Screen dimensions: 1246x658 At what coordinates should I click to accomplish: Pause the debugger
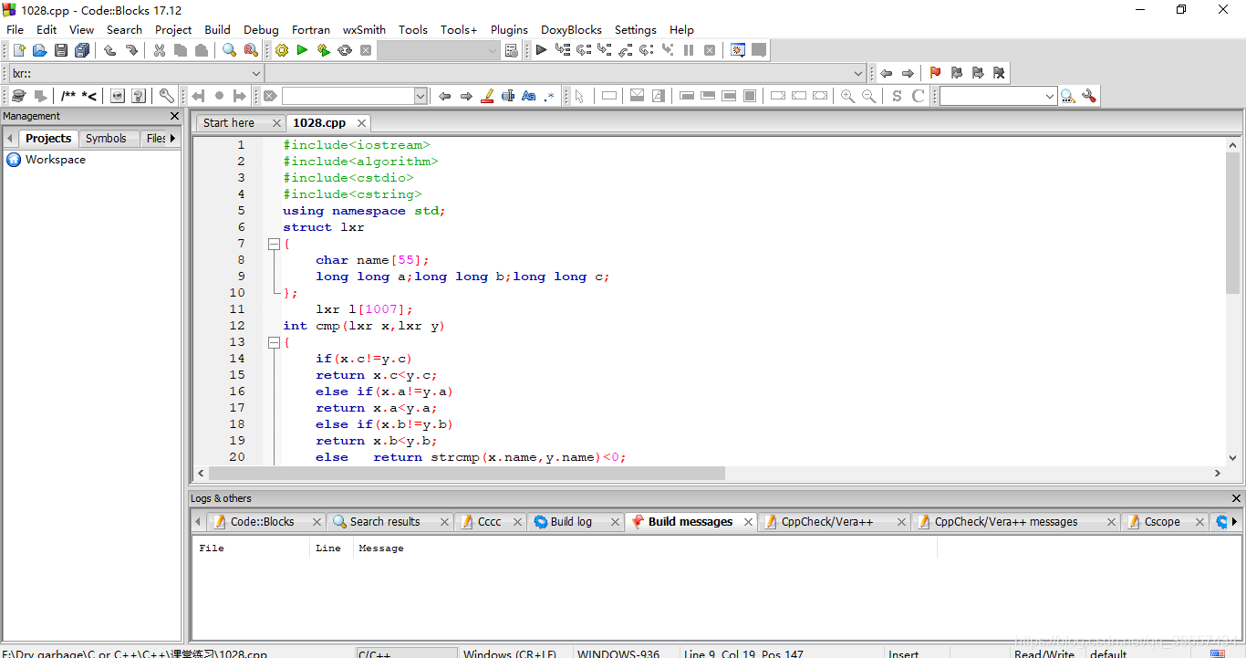[689, 50]
